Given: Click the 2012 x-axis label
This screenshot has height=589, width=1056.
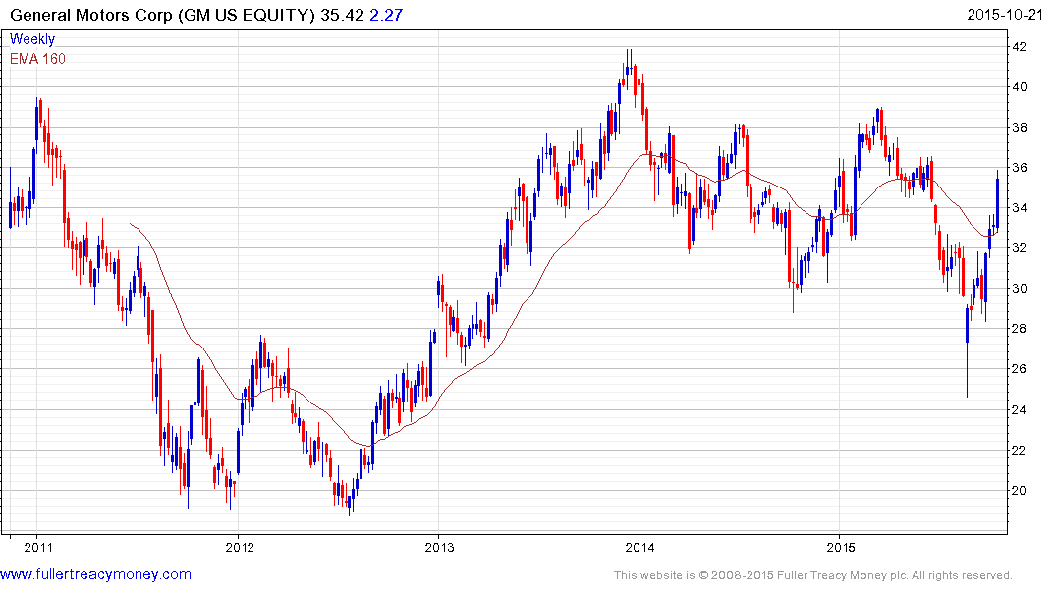Looking at the screenshot, I should [x=240, y=547].
